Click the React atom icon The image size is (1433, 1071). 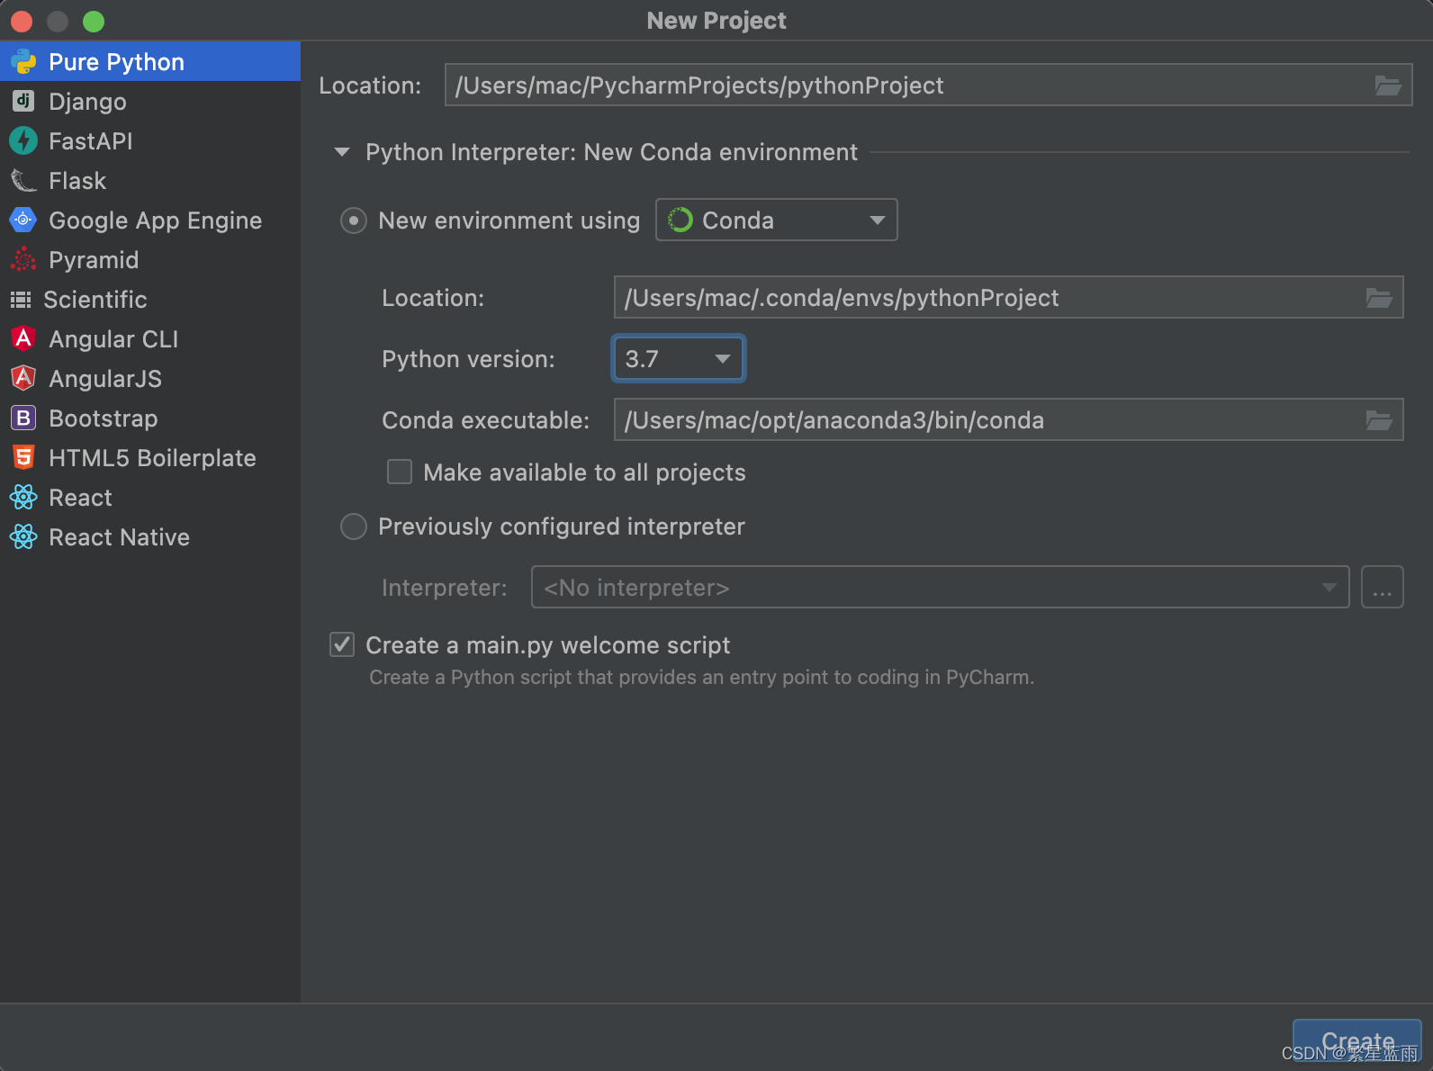tap(23, 497)
